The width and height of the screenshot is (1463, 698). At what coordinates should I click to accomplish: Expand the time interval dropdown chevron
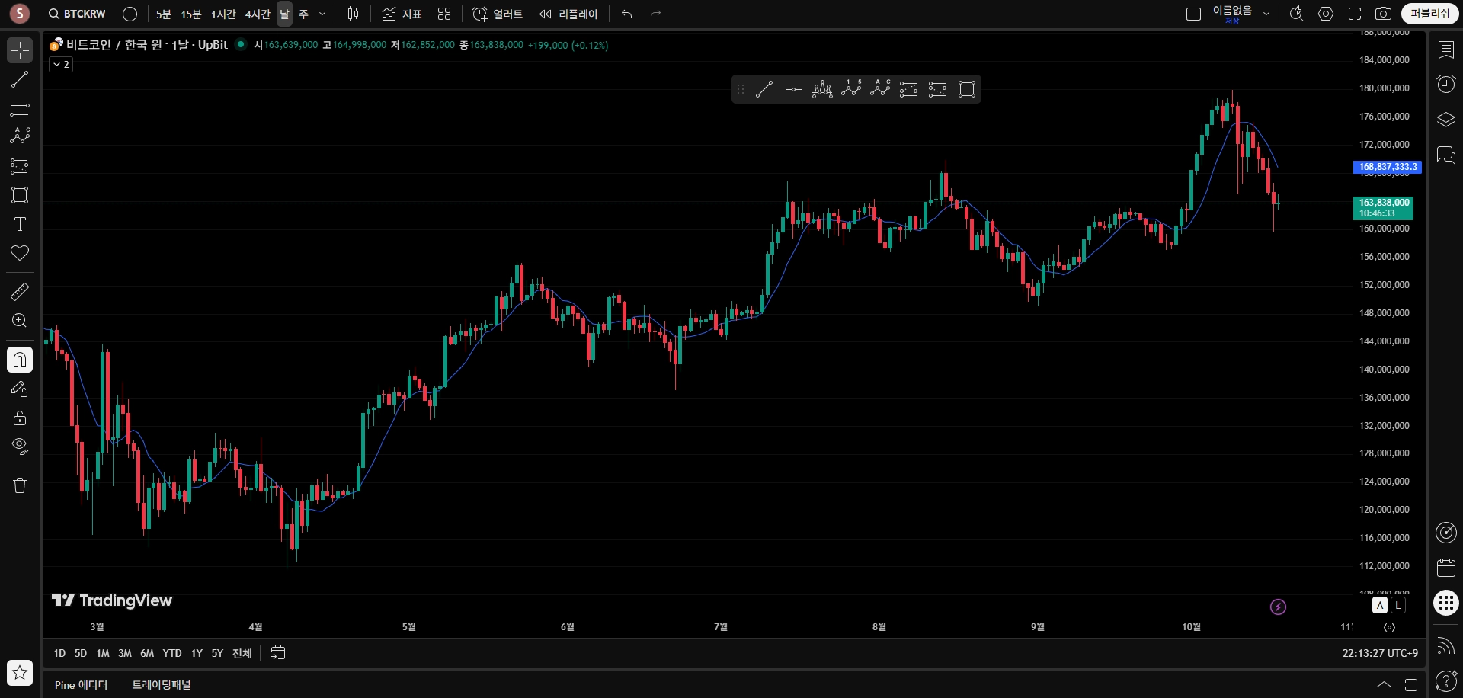click(x=322, y=14)
